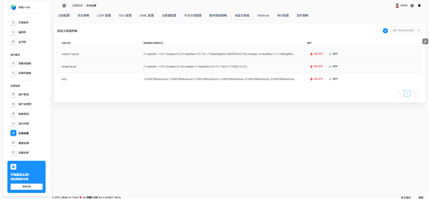This screenshot has width=429, height=199.
Task: Open the notification bell icon
Action: point(419,6)
